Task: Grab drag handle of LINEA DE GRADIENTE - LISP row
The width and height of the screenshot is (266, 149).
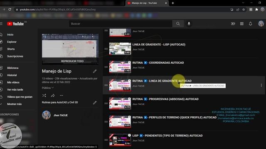Action: (x=106, y=49)
